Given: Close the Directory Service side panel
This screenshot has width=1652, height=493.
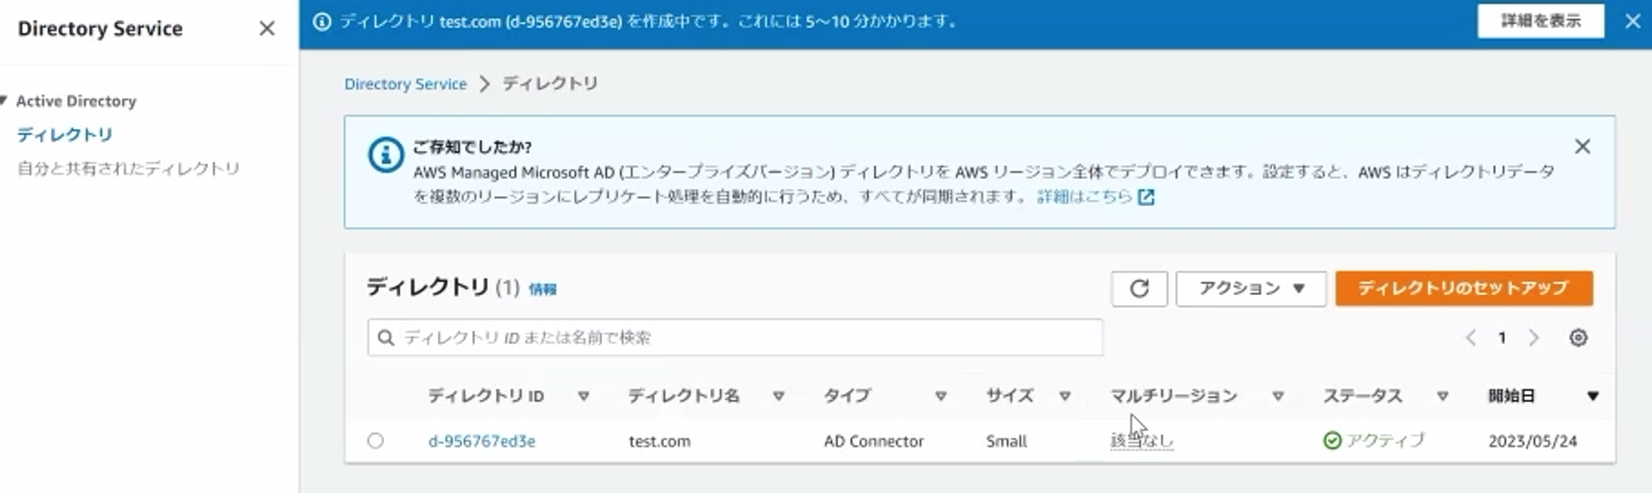Looking at the screenshot, I should (x=266, y=29).
